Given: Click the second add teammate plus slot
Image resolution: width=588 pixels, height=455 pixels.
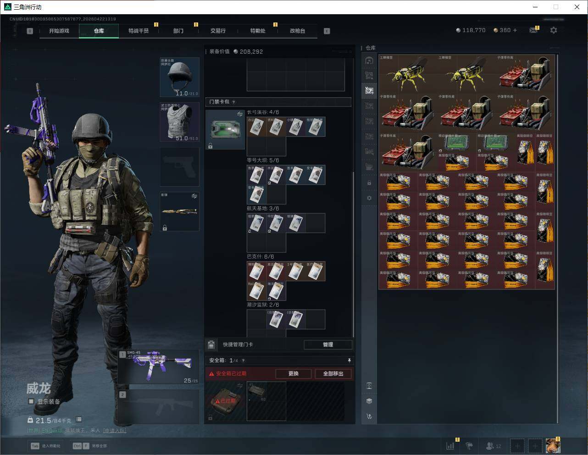Looking at the screenshot, I should (x=535, y=446).
